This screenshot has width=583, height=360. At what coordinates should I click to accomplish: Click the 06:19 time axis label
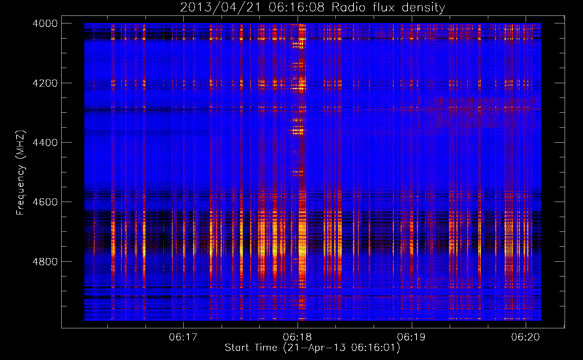tap(411, 337)
